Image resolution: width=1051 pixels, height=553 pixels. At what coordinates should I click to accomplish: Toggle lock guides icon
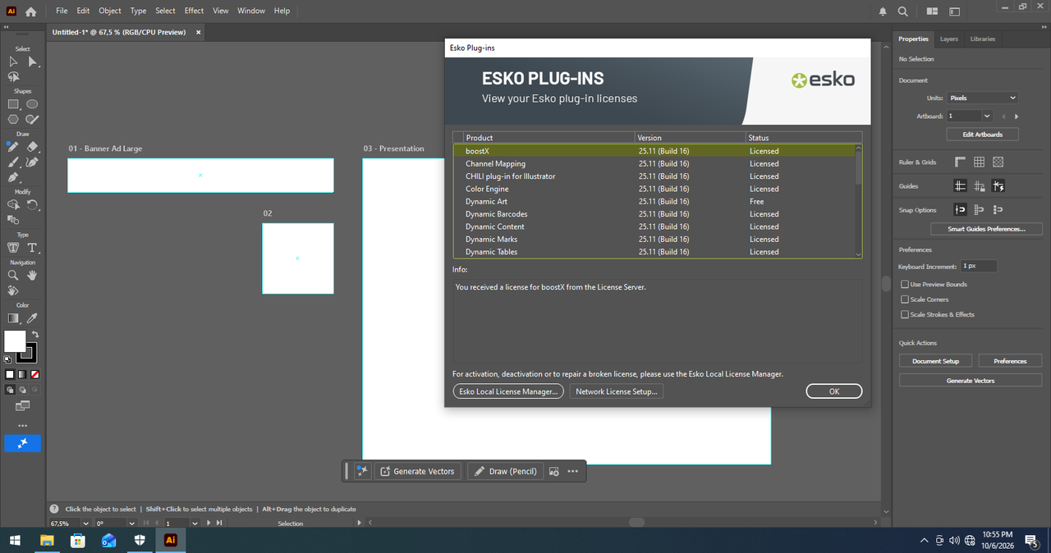pos(980,186)
